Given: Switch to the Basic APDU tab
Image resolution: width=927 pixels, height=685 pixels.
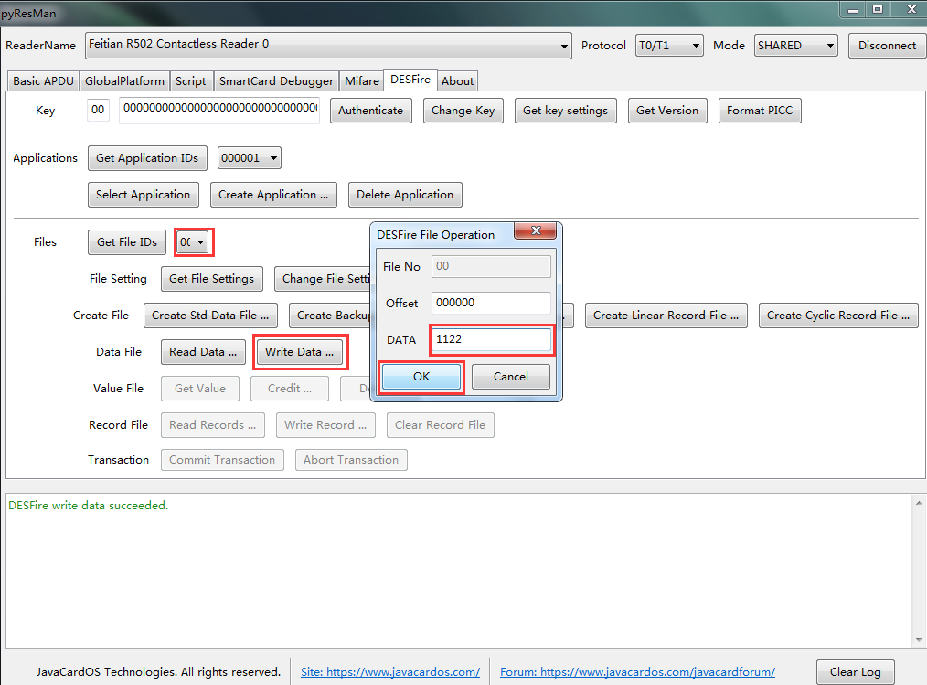Looking at the screenshot, I should [43, 81].
